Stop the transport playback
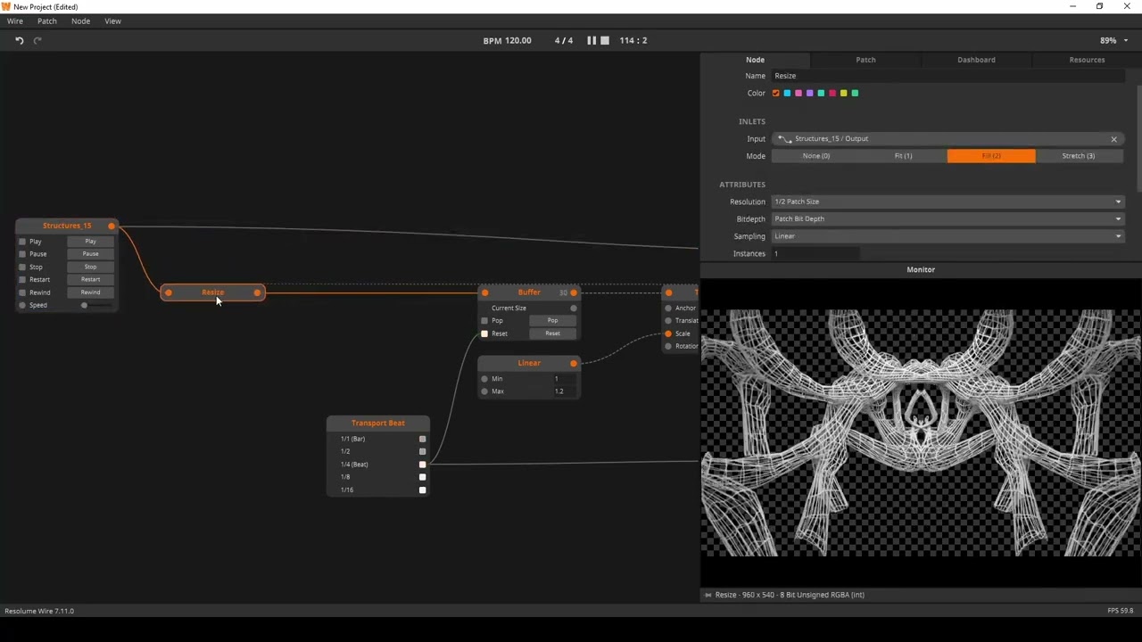This screenshot has width=1142, height=642. tap(605, 40)
